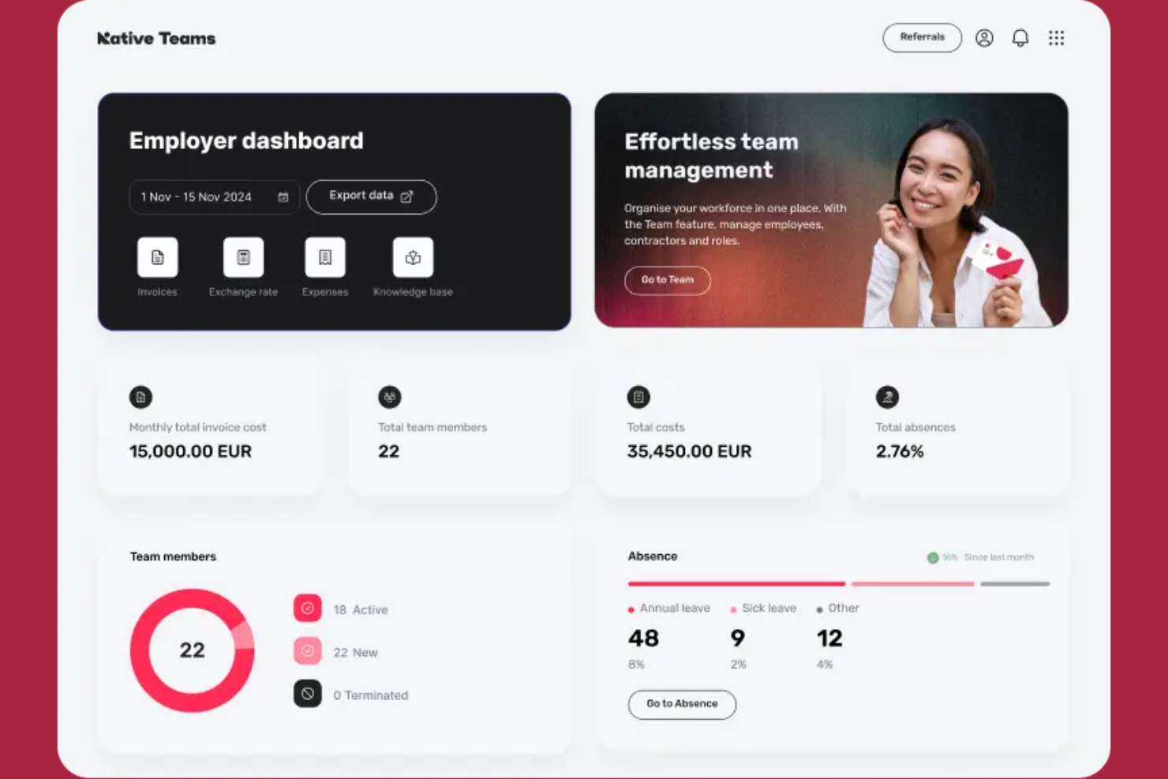Click the Monthly total invoice cost document icon

click(x=140, y=397)
